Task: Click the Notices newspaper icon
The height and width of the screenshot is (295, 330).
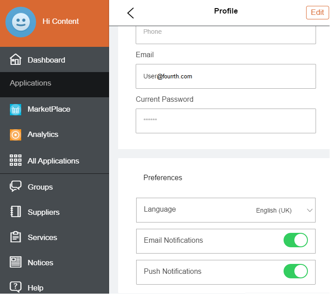Action: point(16,263)
